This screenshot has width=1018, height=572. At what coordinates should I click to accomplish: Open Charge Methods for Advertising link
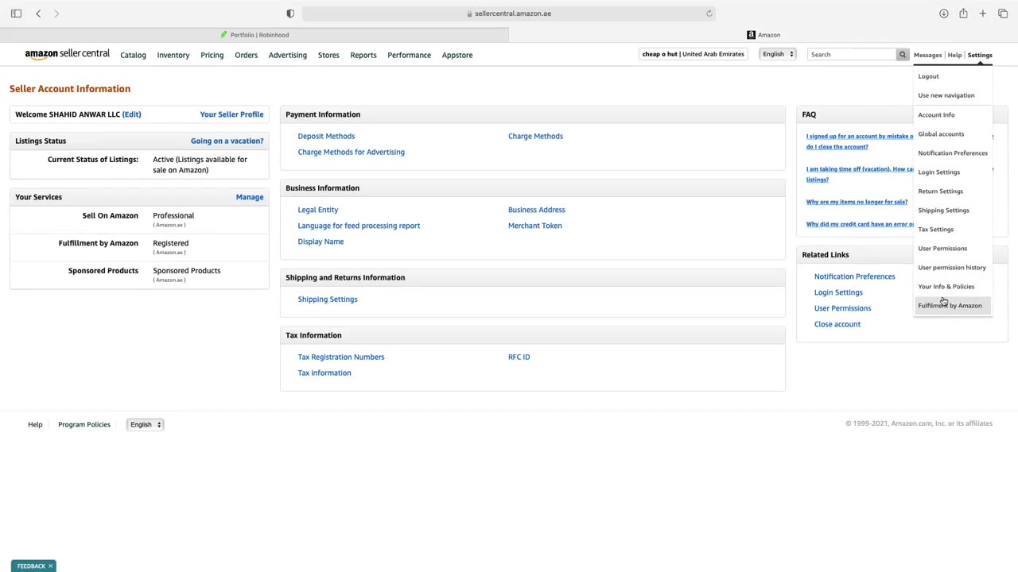point(351,152)
